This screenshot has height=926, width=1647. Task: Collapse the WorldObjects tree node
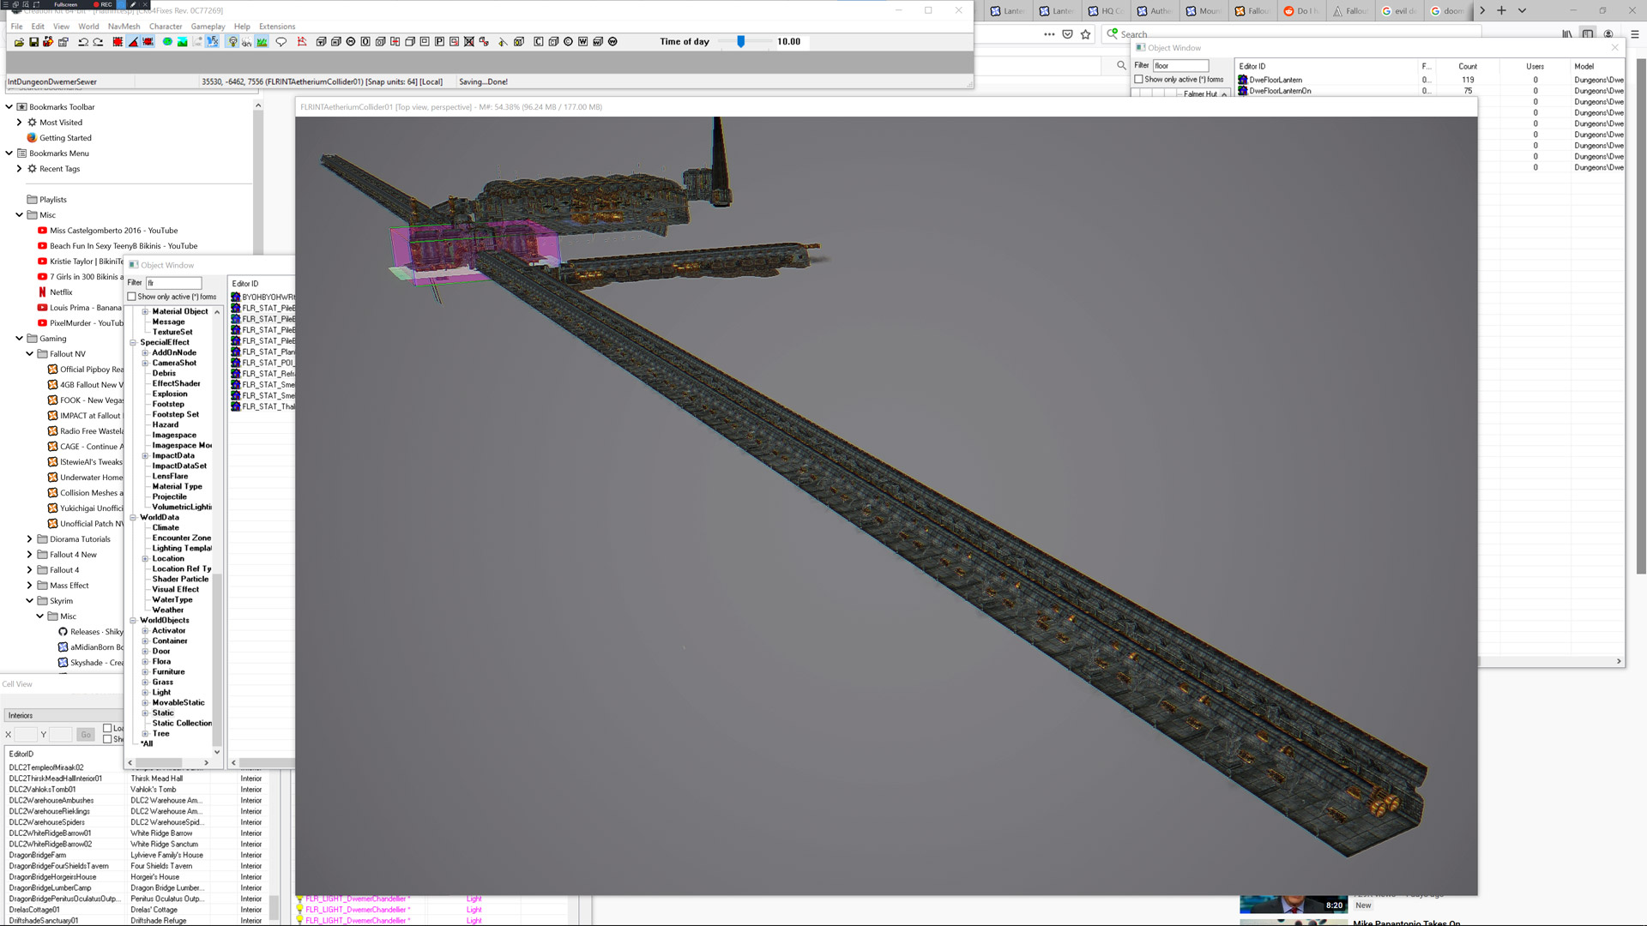(133, 620)
